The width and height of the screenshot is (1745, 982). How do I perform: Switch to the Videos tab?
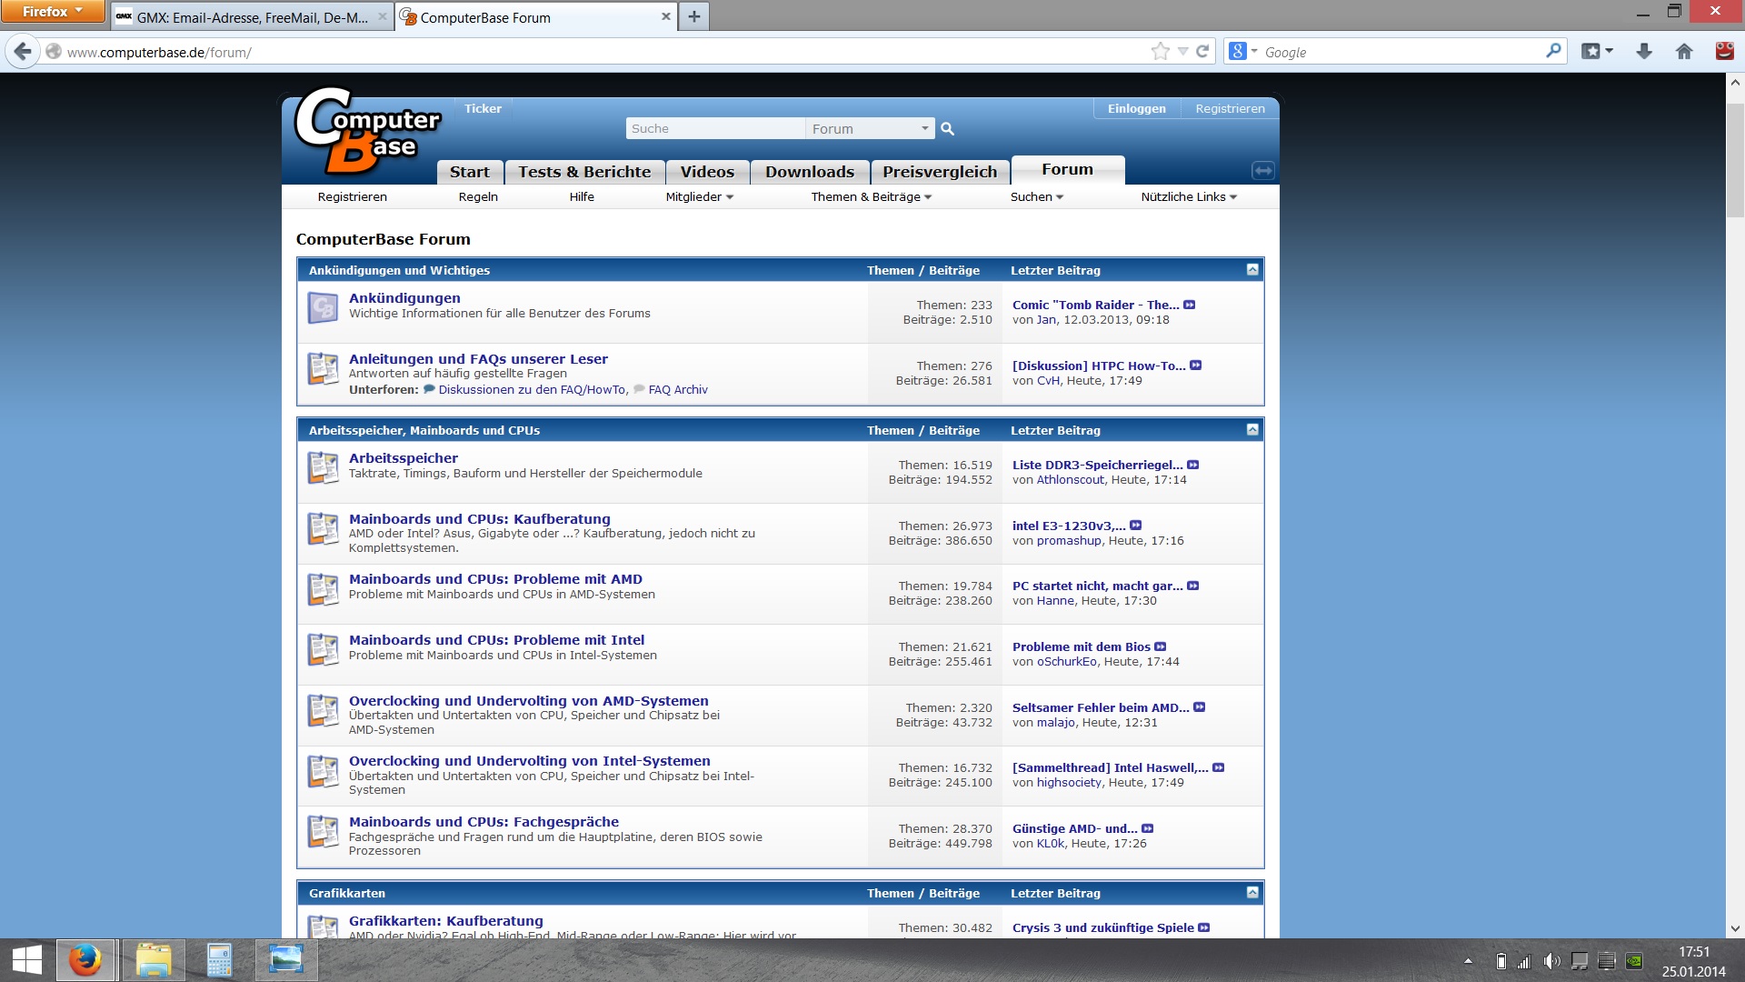click(x=707, y=172)
